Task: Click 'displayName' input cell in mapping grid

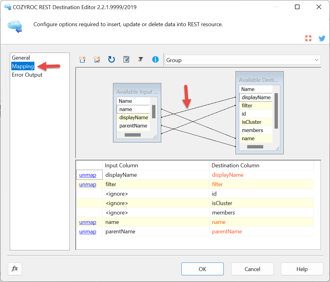Action: (x=156, y=175)
